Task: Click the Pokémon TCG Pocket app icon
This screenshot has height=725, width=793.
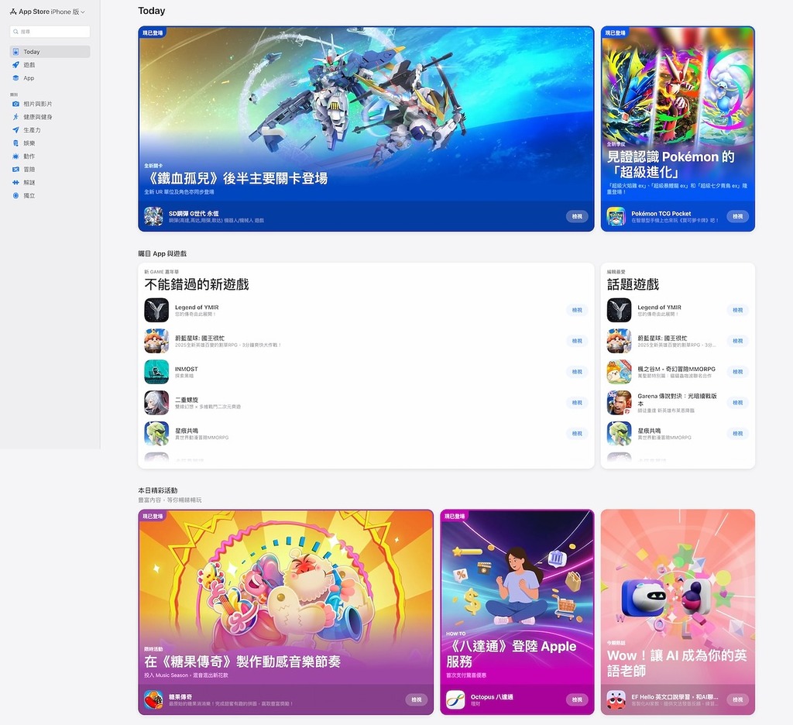Action: pos(616,217)
